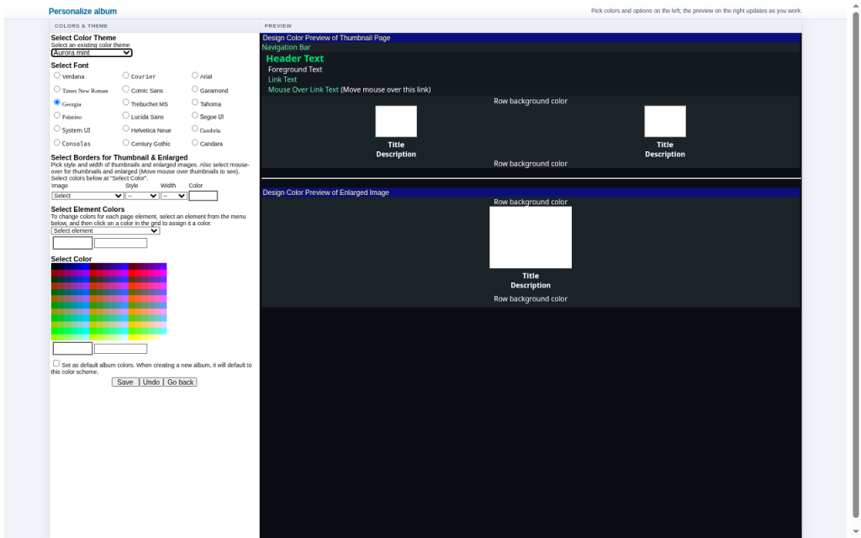The height and width of the screenshot is (538, 861).
Task: Click the color code field below the color grid
Action: click(121, 349)
